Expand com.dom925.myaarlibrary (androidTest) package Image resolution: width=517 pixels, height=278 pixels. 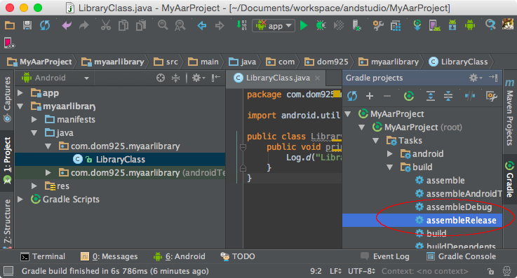[48, 173]
